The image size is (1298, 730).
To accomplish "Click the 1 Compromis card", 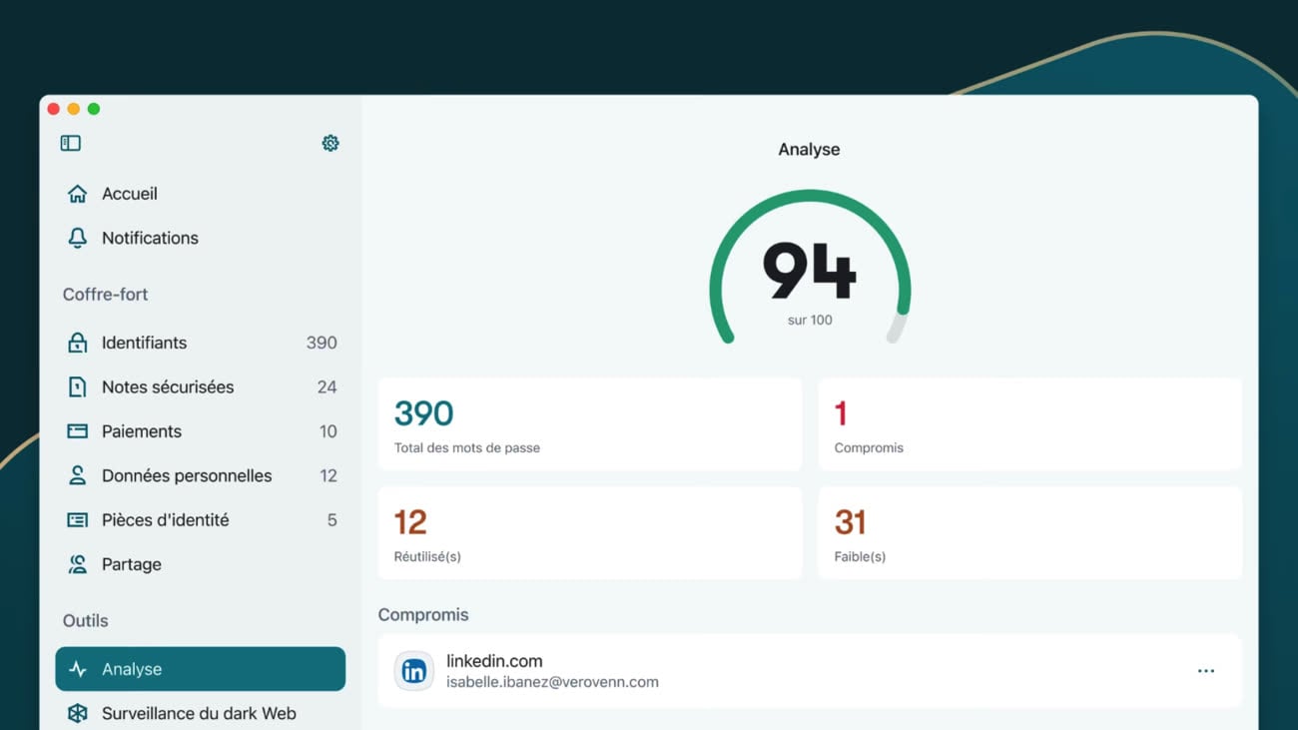I will pyautogui.click(x=1030, y=424).
